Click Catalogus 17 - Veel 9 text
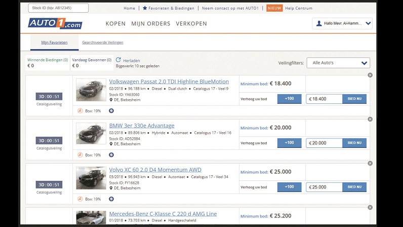This screenshot has width=403, height=227. pos(211,89)
